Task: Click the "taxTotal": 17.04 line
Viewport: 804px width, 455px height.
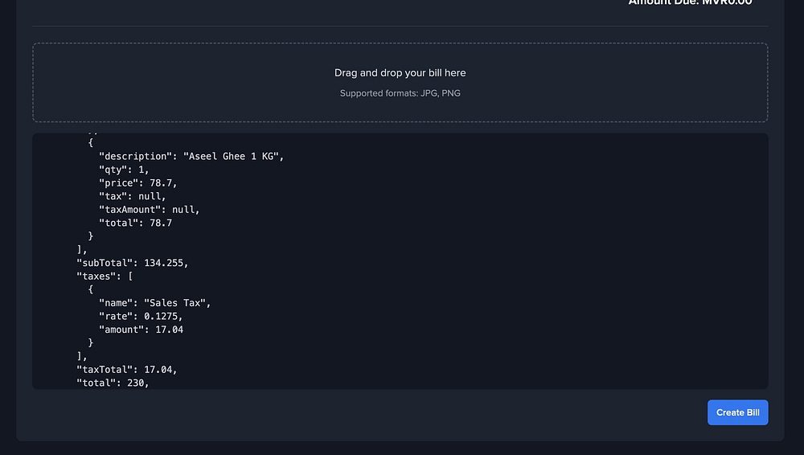Action: 126,370
